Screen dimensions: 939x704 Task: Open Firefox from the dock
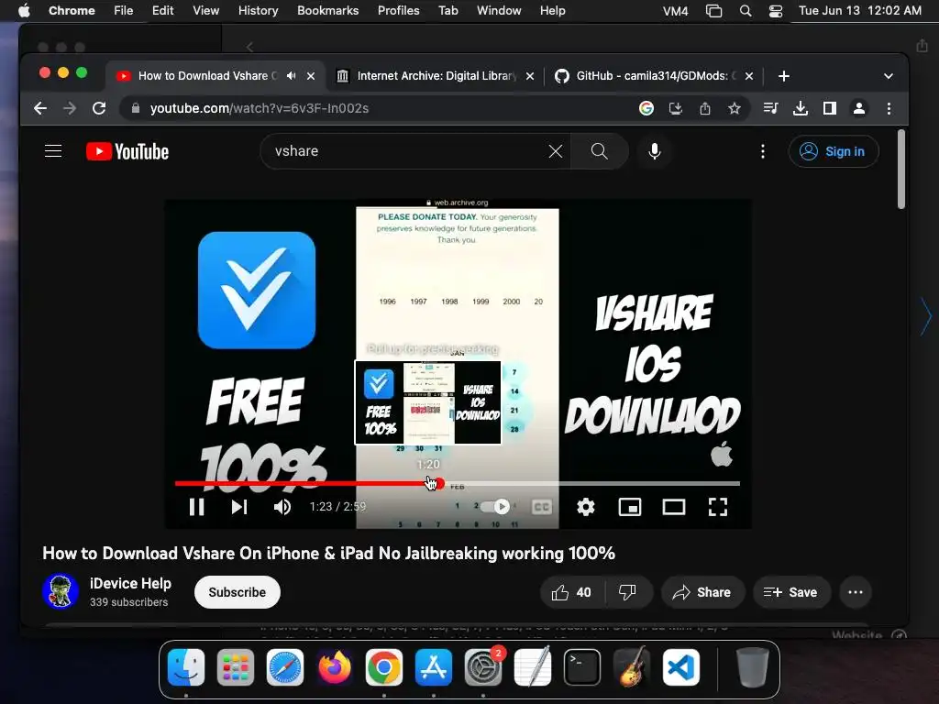tap(334, 667)
